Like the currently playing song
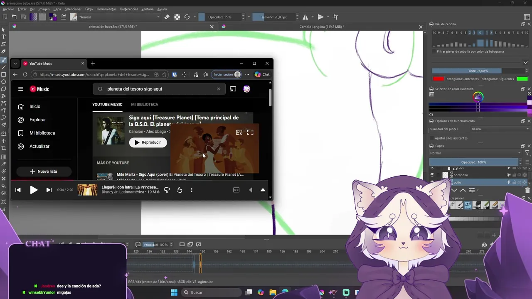 pyautogui.click(x=179, y=190)
